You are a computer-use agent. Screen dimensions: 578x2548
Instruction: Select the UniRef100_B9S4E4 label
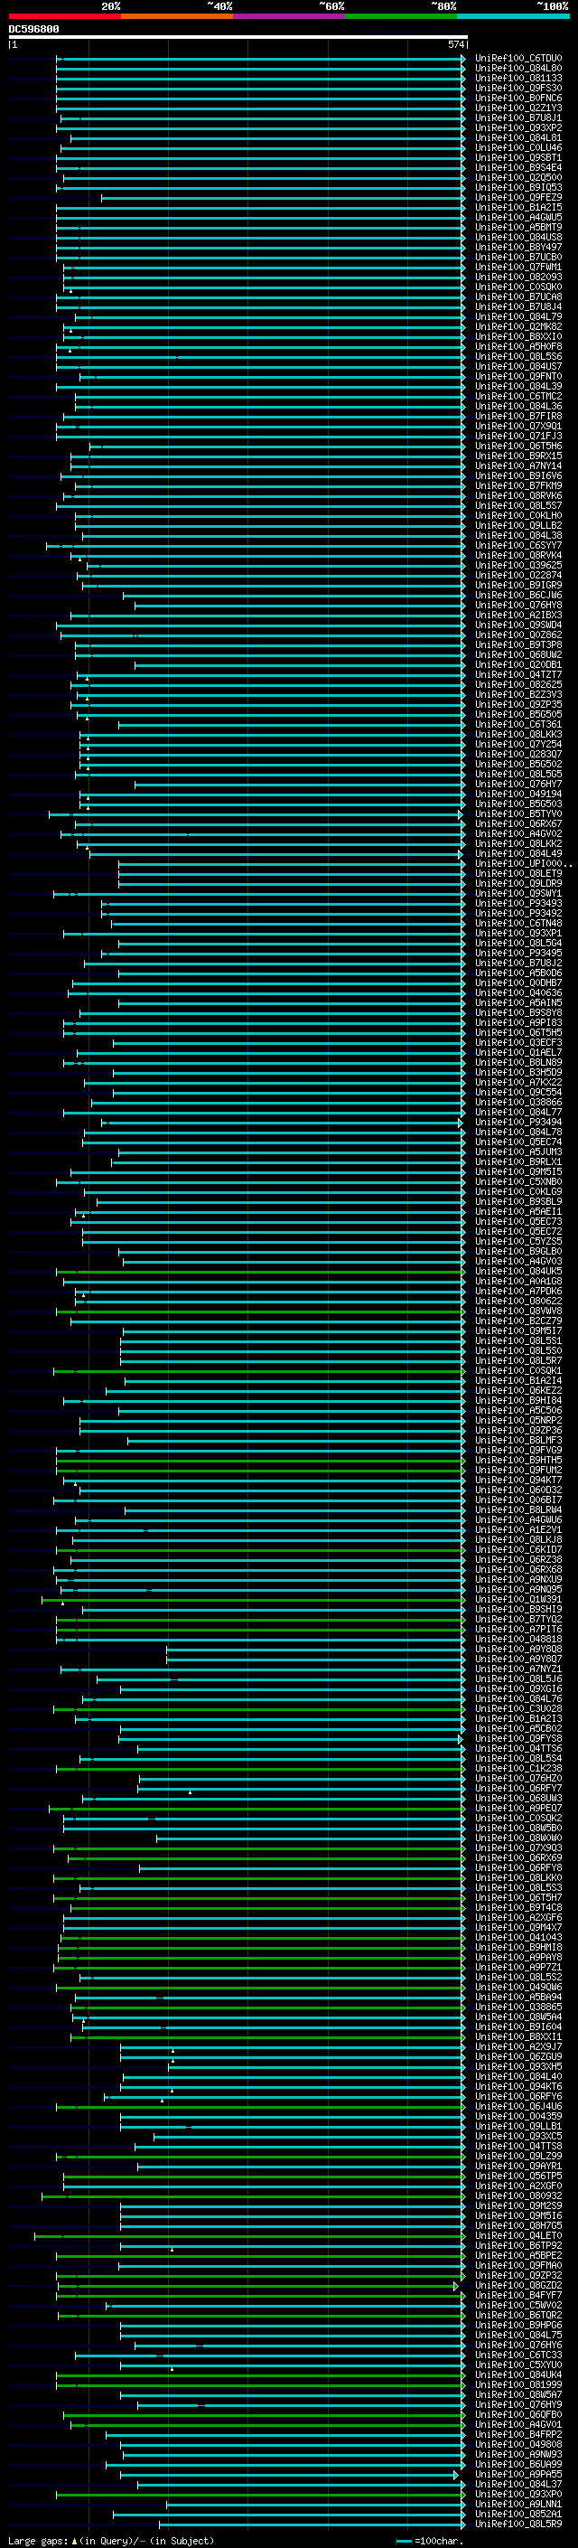point(517,167)
